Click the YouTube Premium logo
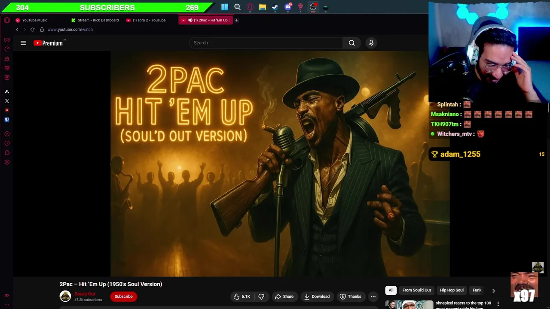The width and height of the screenshot is (550, 309). [x=49, y=43]
